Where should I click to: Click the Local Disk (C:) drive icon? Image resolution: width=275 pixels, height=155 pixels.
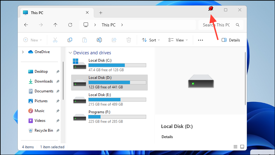tap(79, 64)
